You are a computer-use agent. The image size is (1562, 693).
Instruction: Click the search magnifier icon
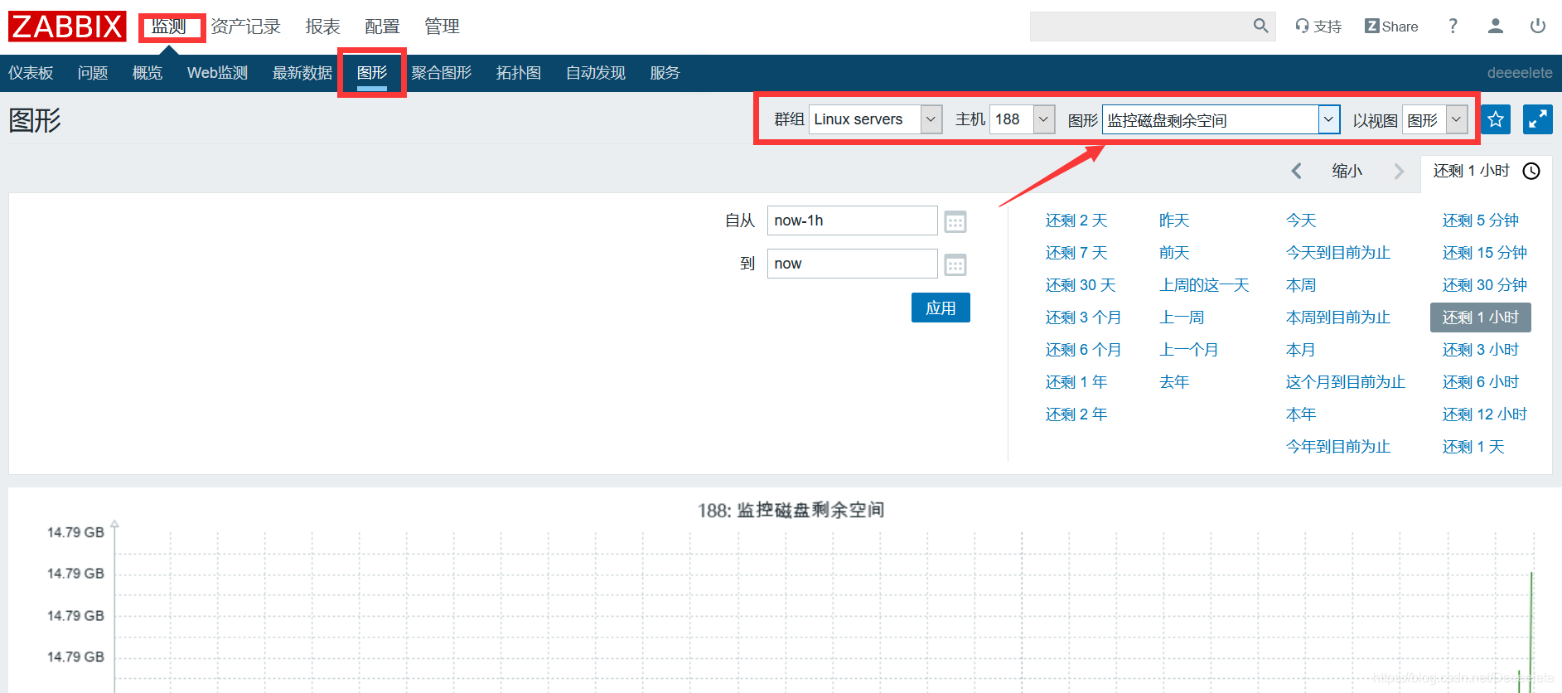pyautogui.click(x=1260, y=27)
